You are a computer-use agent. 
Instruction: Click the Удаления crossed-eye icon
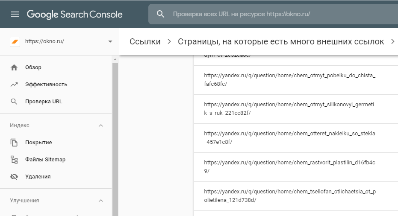(14, 177)
